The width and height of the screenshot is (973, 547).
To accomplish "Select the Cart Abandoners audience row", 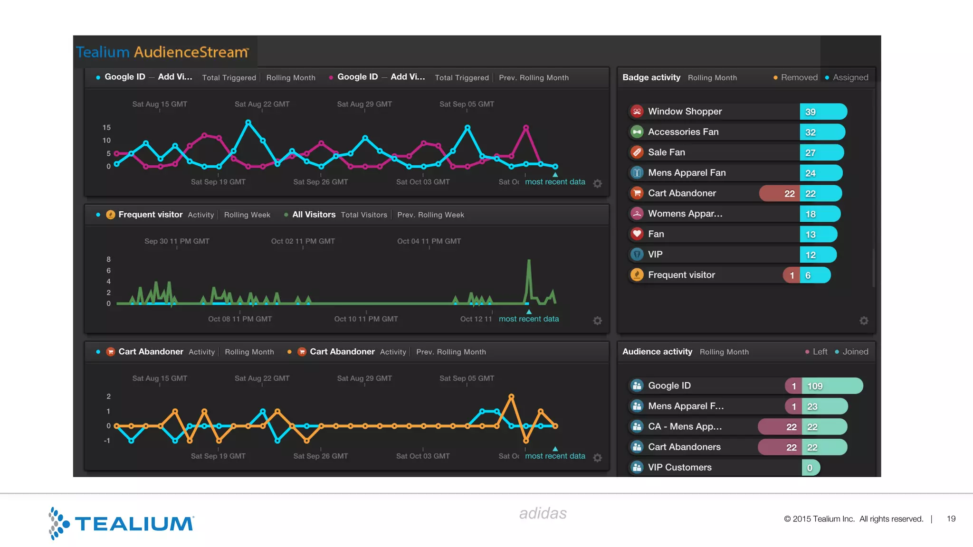I will (x=684, y=447).
